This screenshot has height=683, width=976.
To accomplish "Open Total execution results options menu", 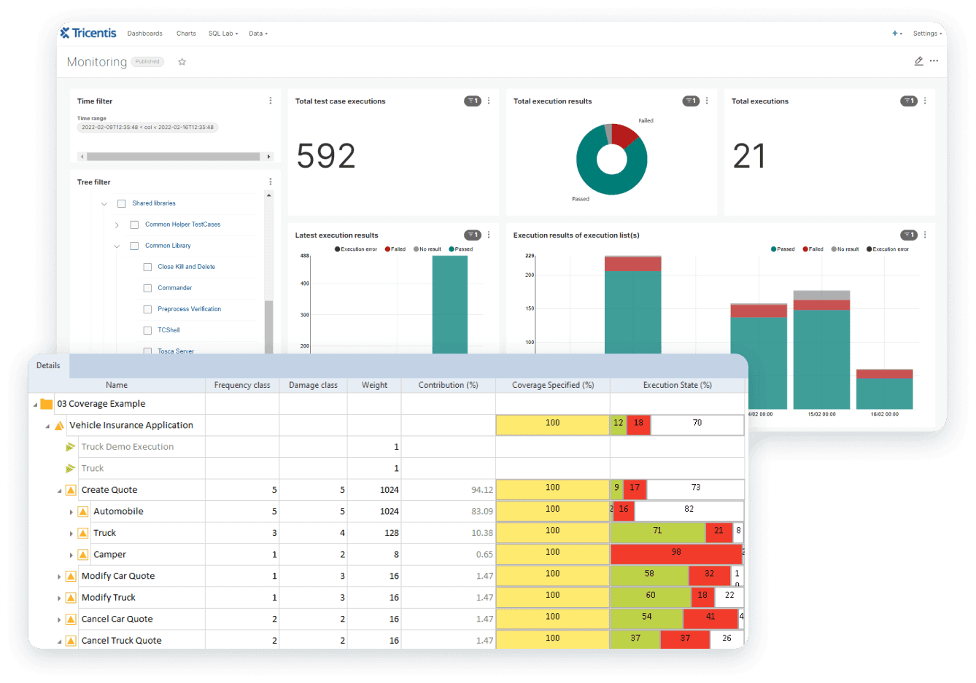I will tap(707, 101).
